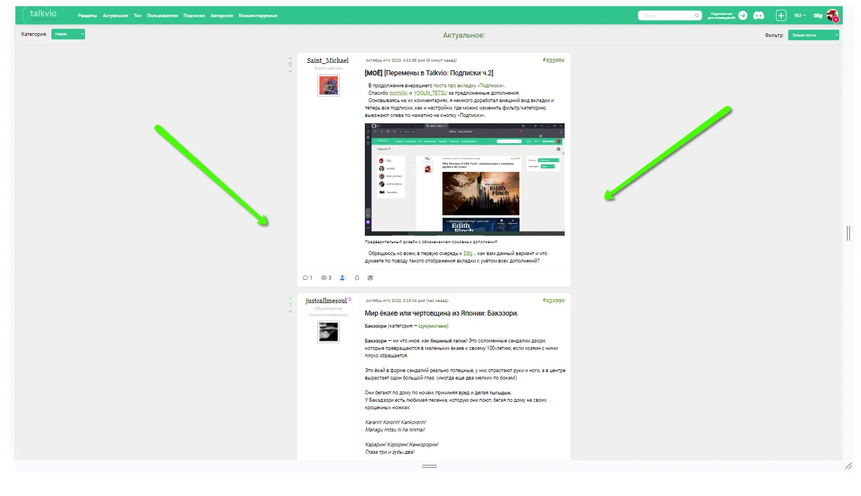Click the bell notification icon under post
The image size is (861, 496).
[x=357, y=278]
